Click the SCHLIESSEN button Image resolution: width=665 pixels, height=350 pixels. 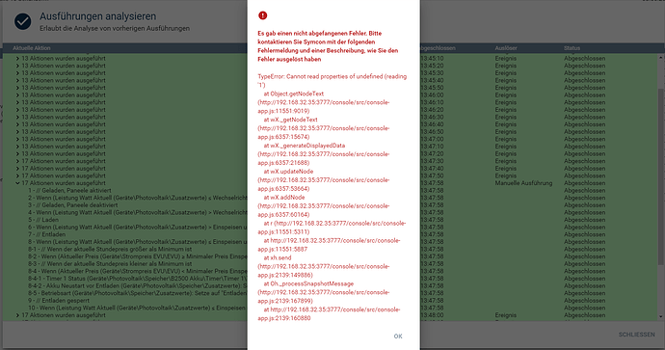[x=637, y=335]
